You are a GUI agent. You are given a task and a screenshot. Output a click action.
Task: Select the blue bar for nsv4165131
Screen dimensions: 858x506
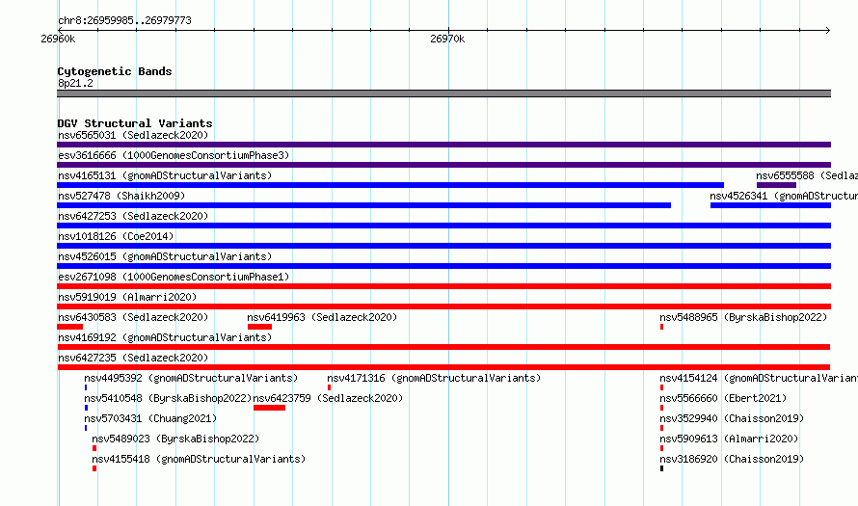(390, 185)
